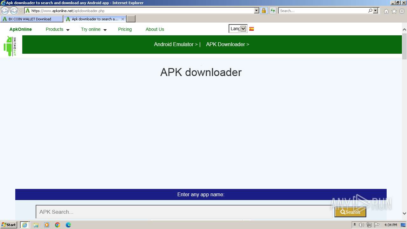Open the Pricing page

click(x=125, y=29)
